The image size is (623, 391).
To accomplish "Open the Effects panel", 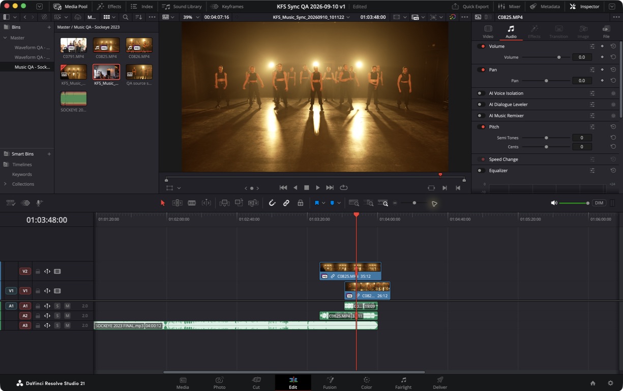I will [x=109, y=7].
